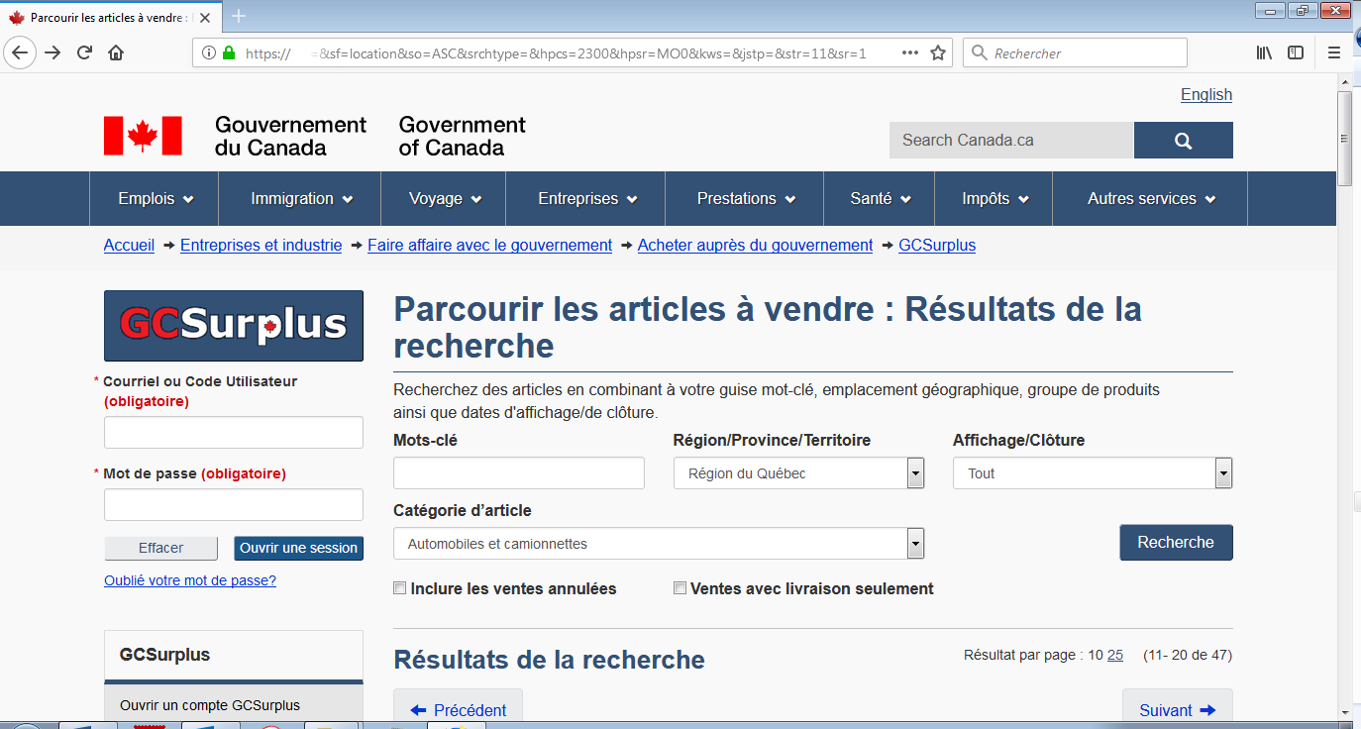Click the browser Back arrow button
This screenshot has width=1361, height=729.
(x=21, y=53)
